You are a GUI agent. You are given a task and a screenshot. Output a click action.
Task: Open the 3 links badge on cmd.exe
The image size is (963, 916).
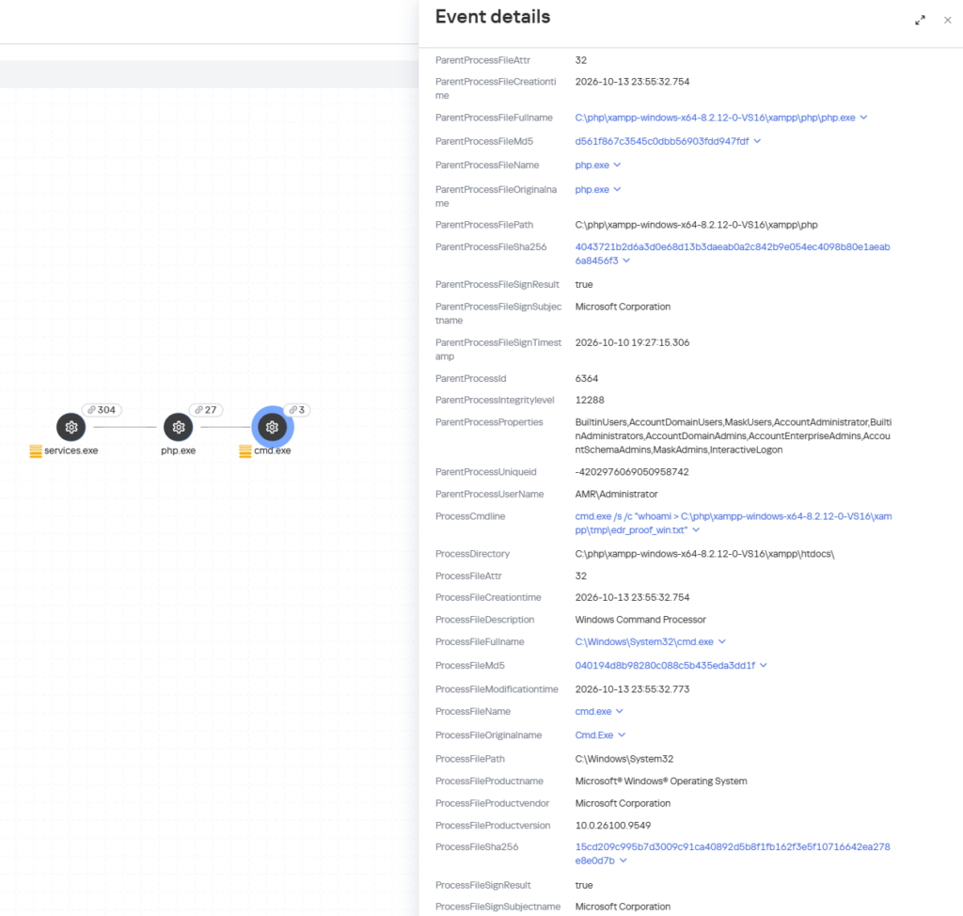[297, 410]
